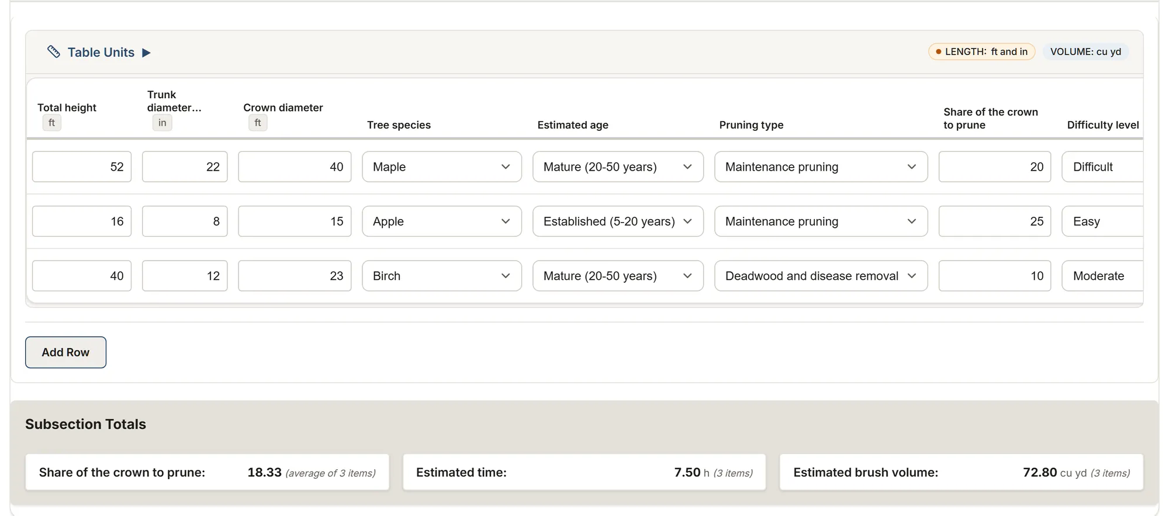Open the Birch tree species dropdown

pyautogui.click(x=442, y=276)
